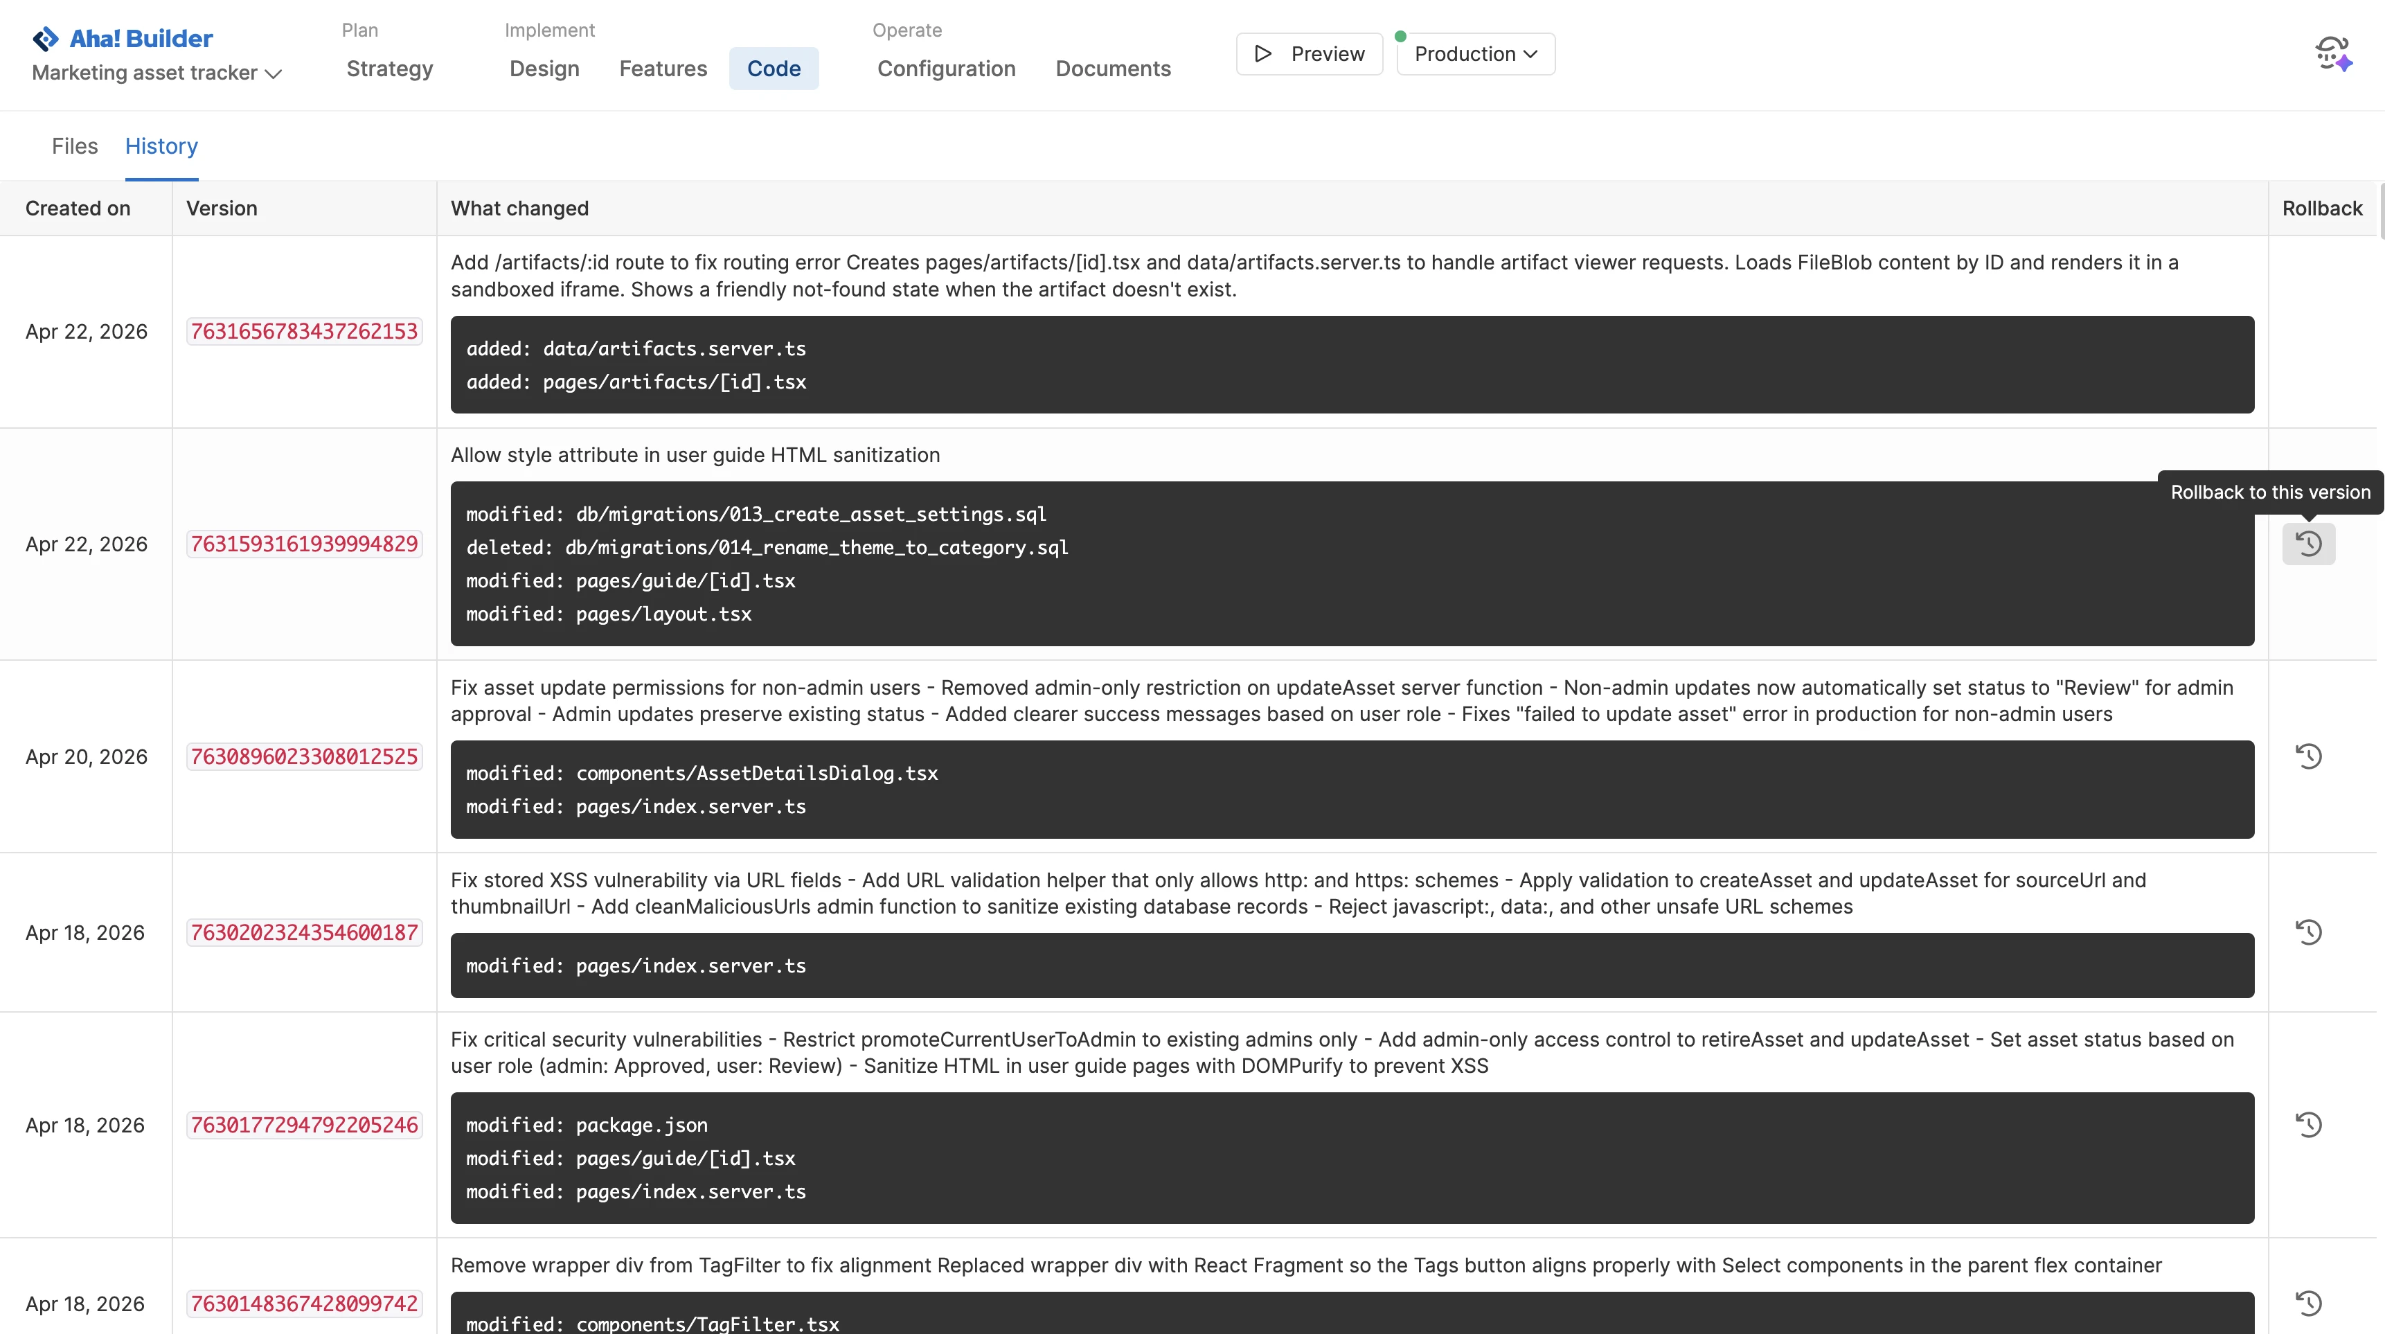The height and width of the screenshot is (1334, 2385).
Task: Open the Configuration section
Action: point(945,69)
